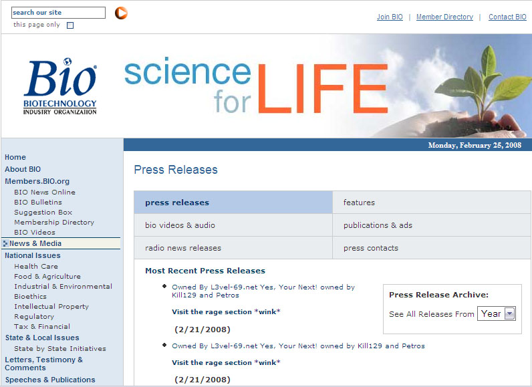Open the Contact BIO link

click(x=507, y=17)
